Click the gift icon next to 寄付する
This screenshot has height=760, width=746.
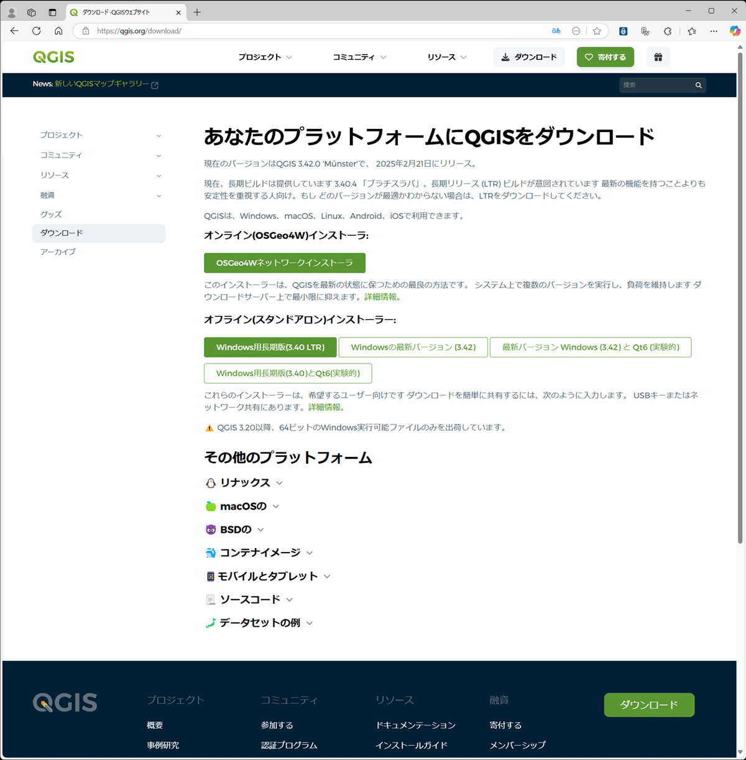(658, 57)
